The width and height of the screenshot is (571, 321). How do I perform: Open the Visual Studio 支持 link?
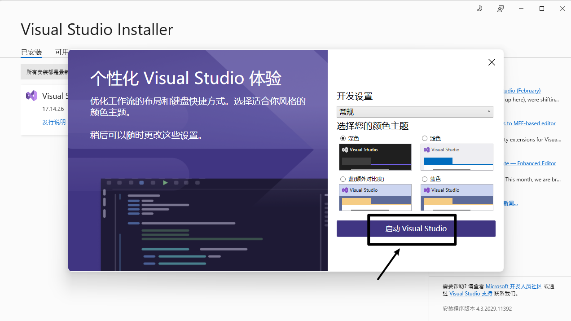point(470,294)
